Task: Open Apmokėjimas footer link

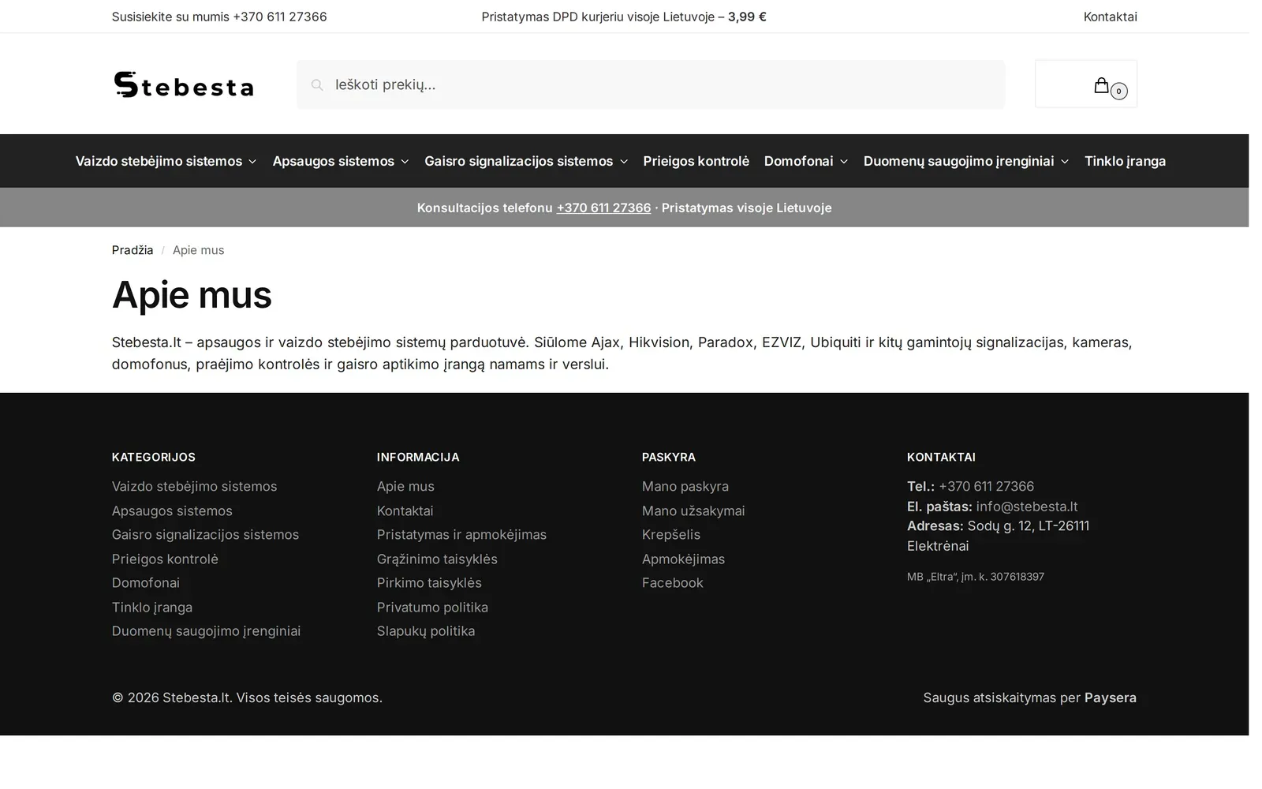Action: [x=683, y=559]
